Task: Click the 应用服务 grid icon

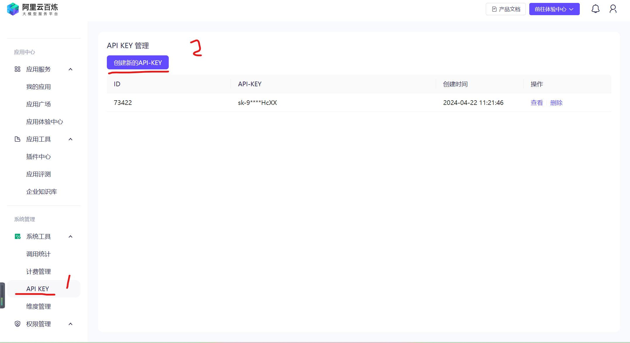Action: (x=18, y=69)
